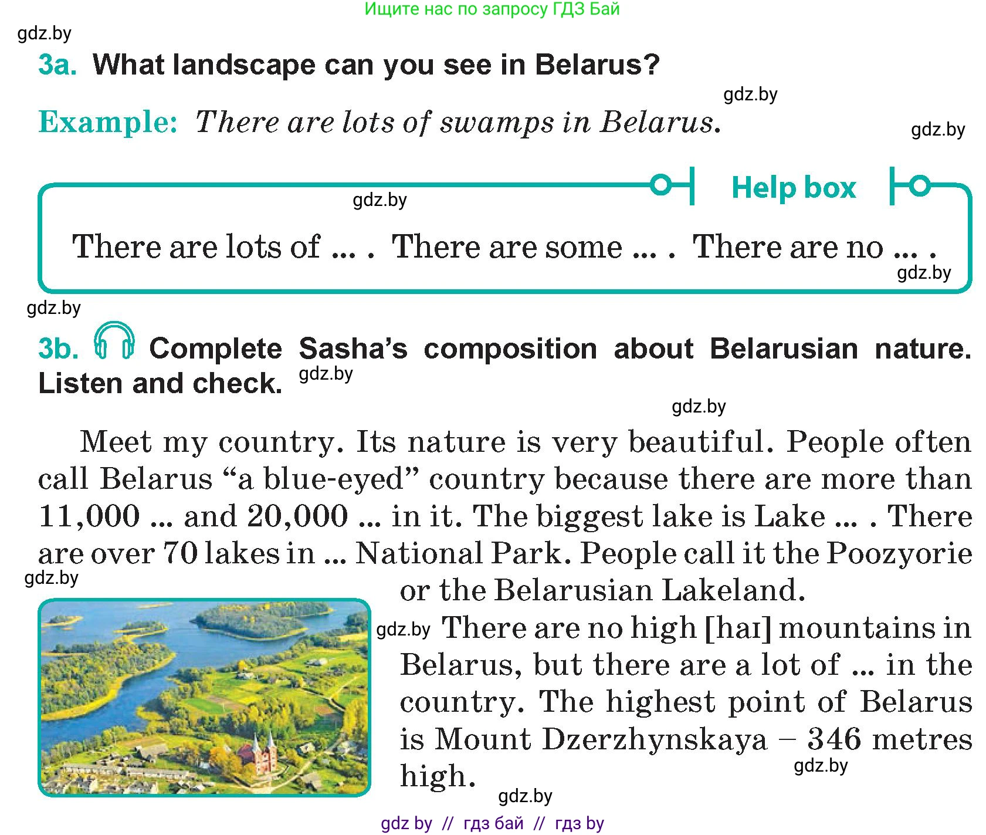Click the green 'Ищите нас по запросу ГДЗ Бай' banner
This screenshot has width=986, height=835.
[x=492, y=9]
